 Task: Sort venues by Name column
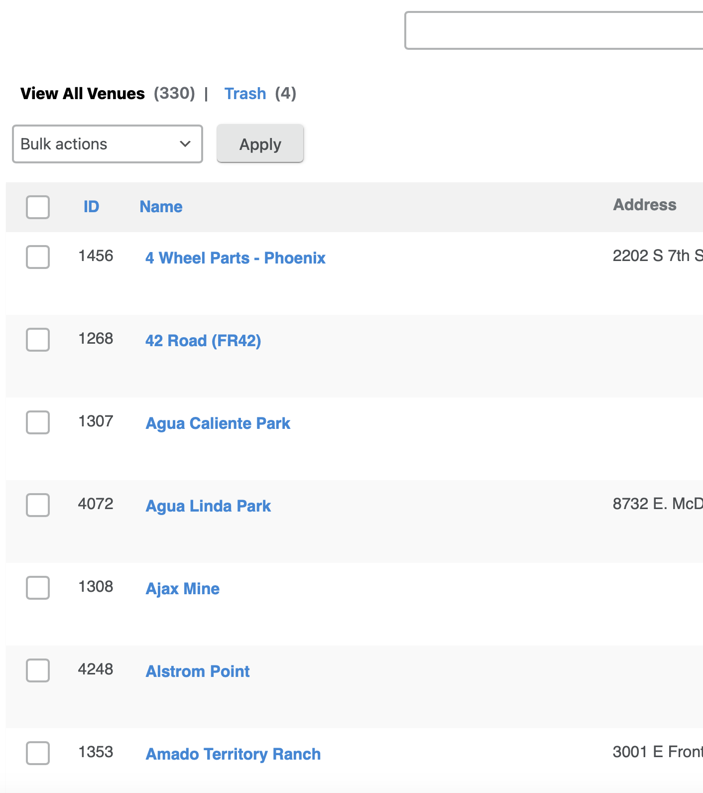161,207
